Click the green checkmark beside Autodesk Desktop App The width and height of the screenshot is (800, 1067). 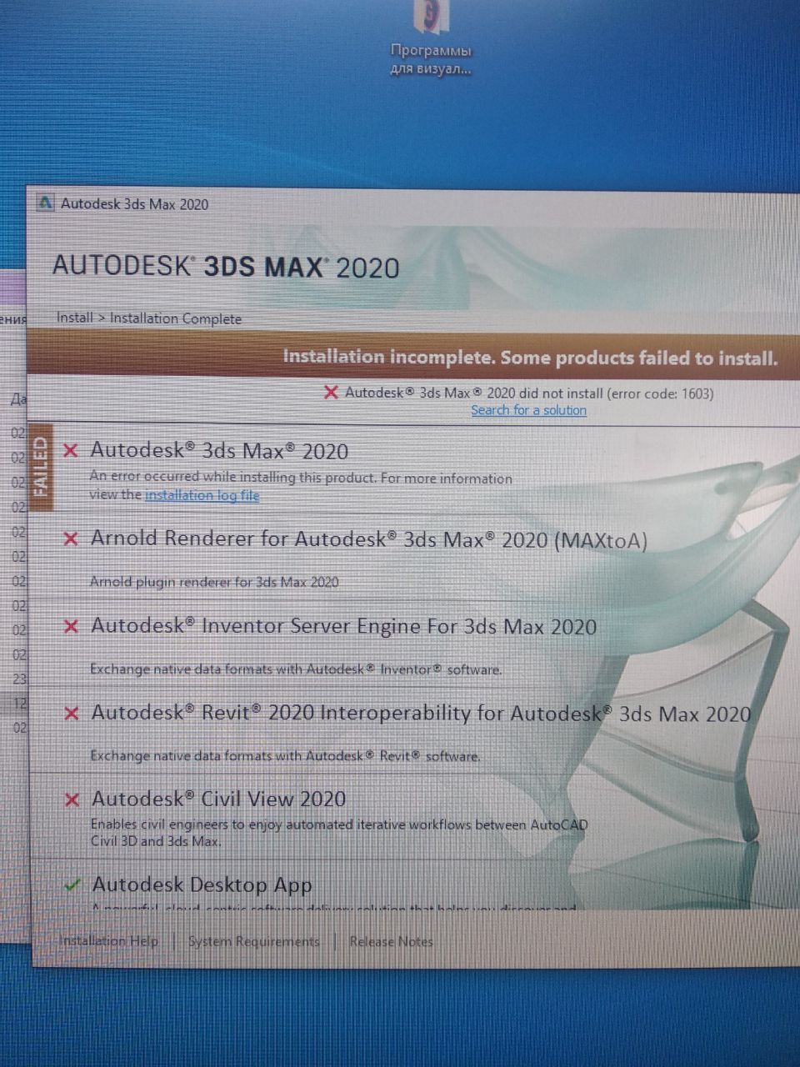pyautogui.click(x=73, y=885)
